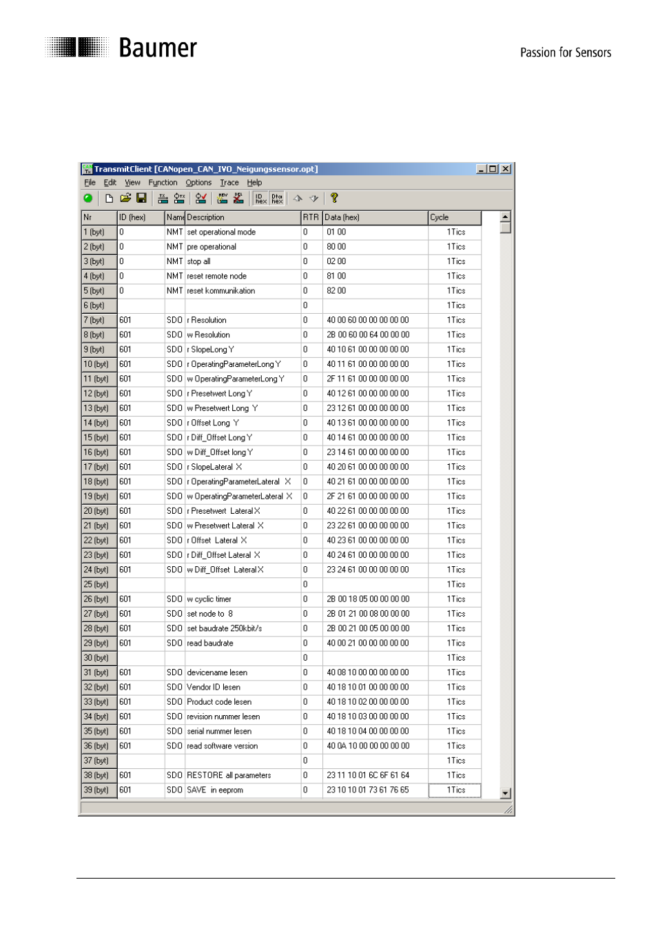Image resolution: width=658 pixels, height=931 pixels.
Task: Click the red checkmark toolbar icon
Action: [201, 199]
